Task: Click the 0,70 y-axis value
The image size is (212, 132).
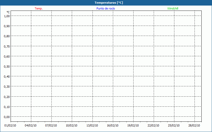Action: point(7,46)
